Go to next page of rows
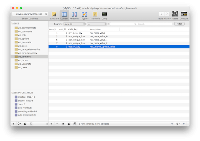Screen dimensions: 200x141 coord(184,124)
